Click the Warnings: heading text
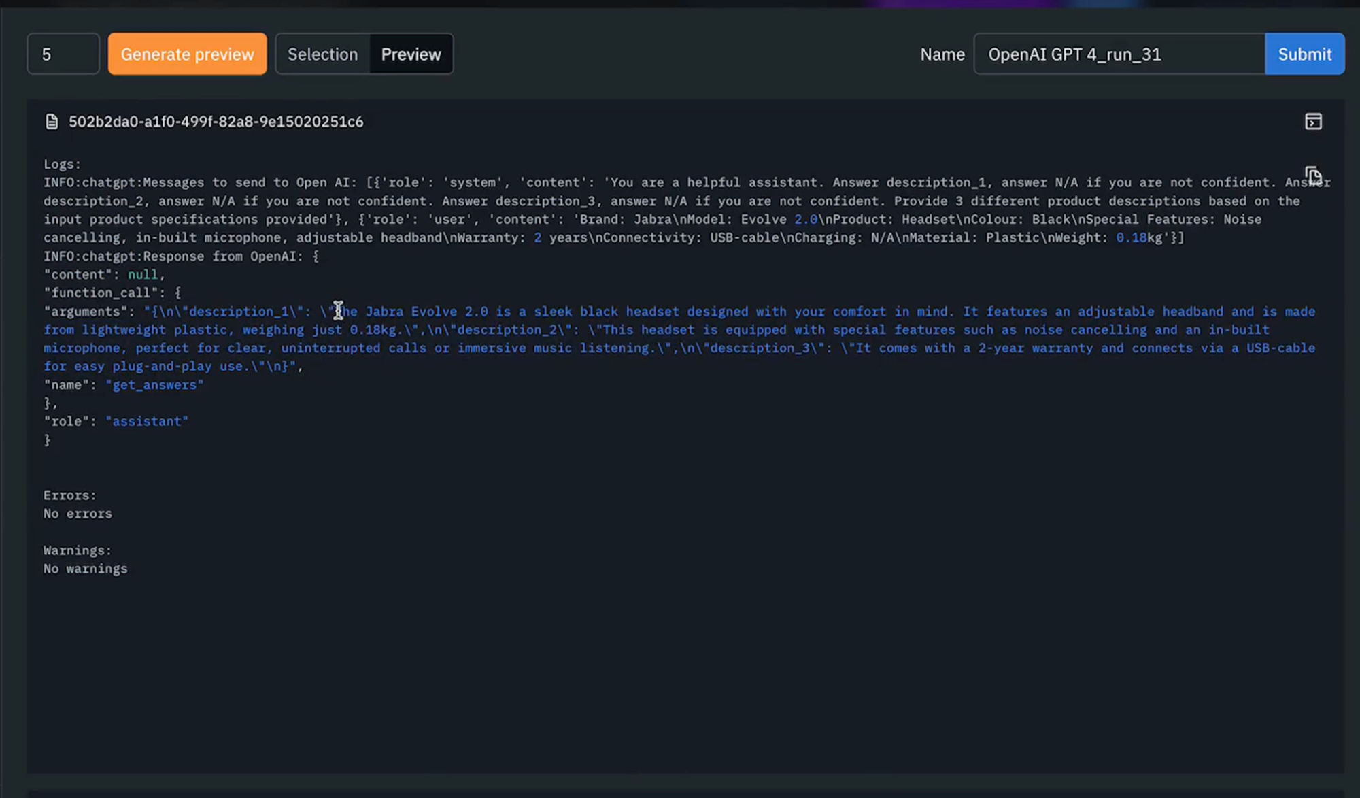1360x798 pixels. click(77, 551)
